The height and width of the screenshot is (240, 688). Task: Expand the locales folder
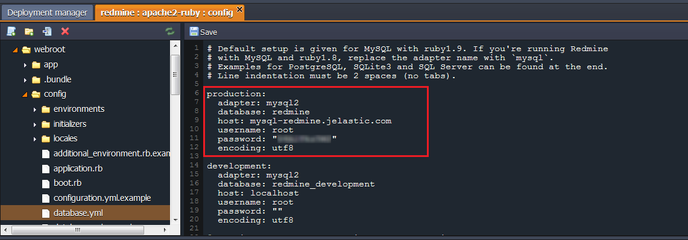click(35, 139)
